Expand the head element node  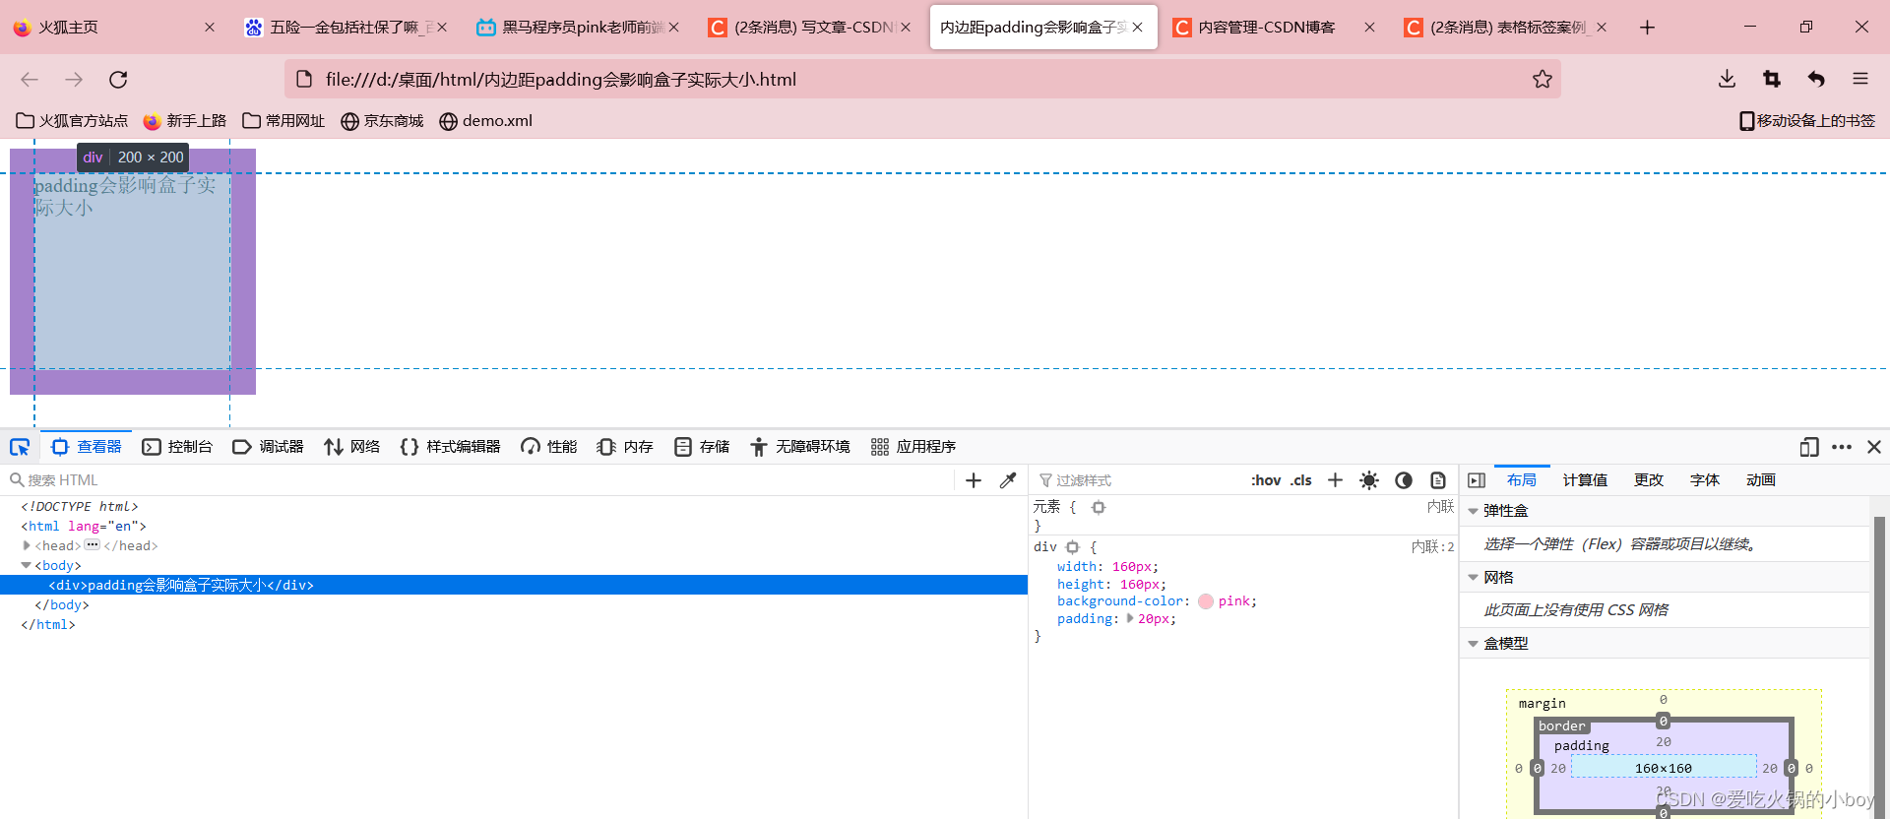pyautogui.click(x=27, y=545)
